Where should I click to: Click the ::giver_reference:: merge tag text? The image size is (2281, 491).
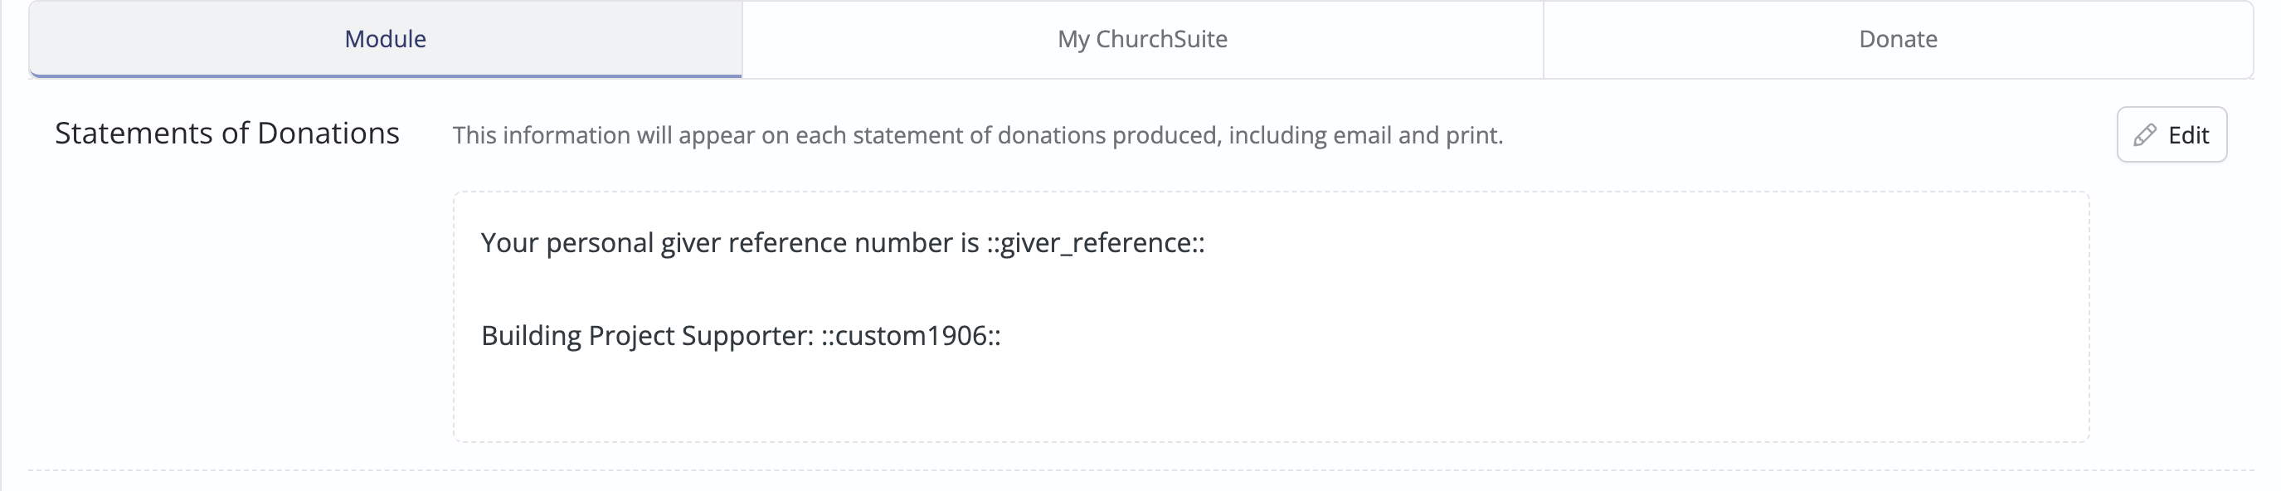(x=1097, y=242)
